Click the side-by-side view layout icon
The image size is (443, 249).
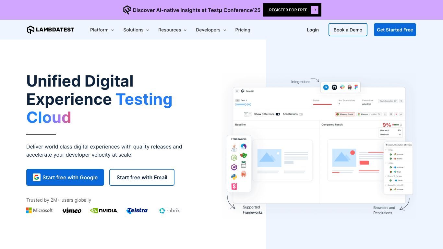[x=246, y=114]
